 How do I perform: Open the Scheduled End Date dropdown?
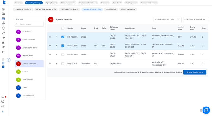tap(167, 20)
